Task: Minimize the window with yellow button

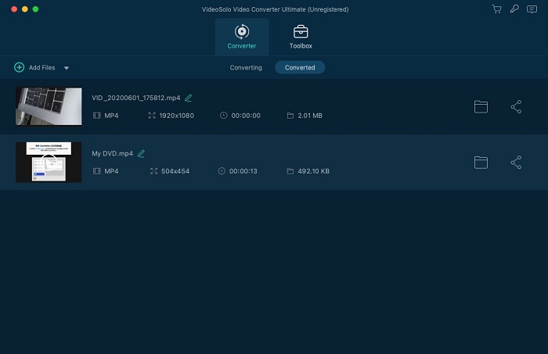Action: tap(25, 9)
